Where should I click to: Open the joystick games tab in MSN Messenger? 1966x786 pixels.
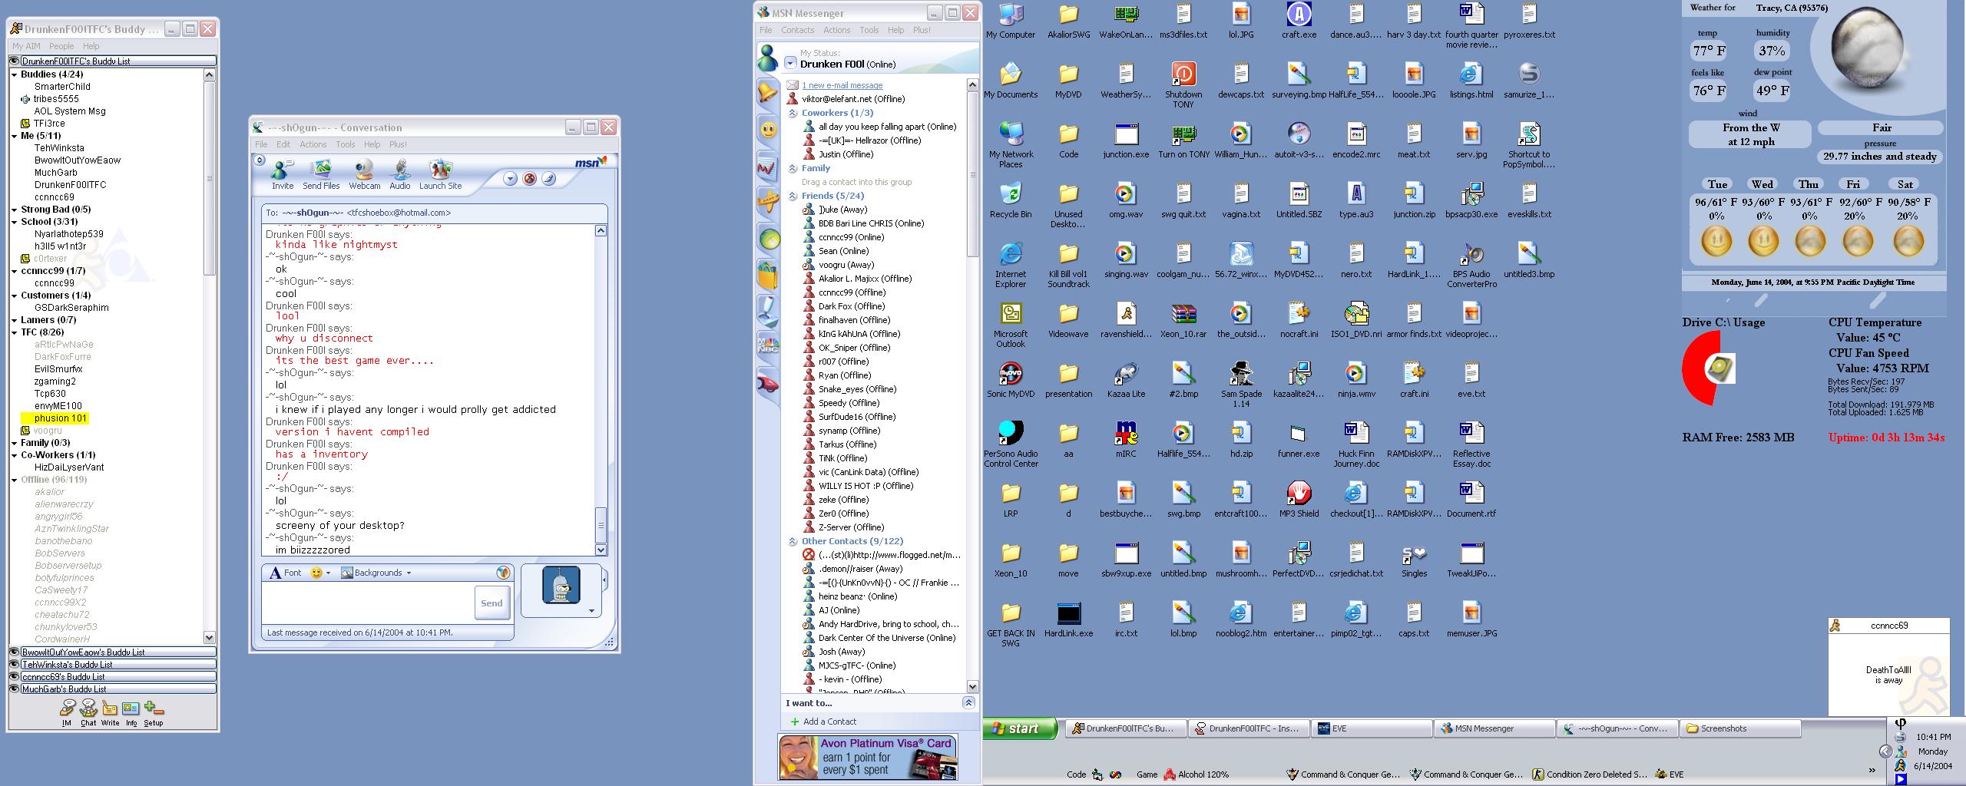click(x=768, y=311)
